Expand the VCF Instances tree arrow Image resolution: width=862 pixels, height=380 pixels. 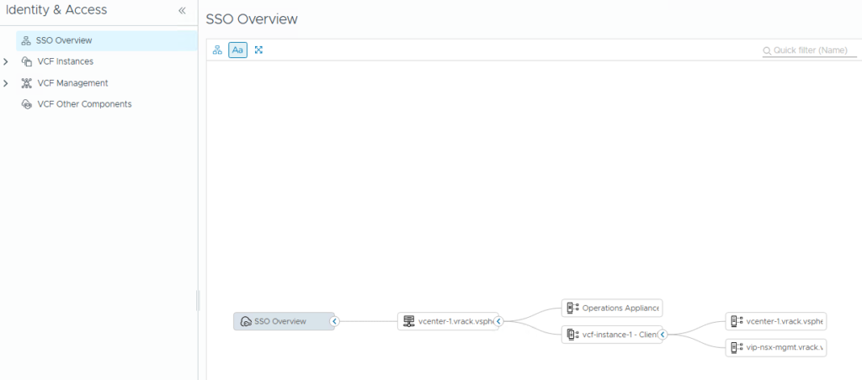pyautogui.click(x=7, y=61)
